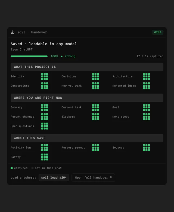Expand the WHAT THIS PROJECT IS section

[x=87, y=67]
